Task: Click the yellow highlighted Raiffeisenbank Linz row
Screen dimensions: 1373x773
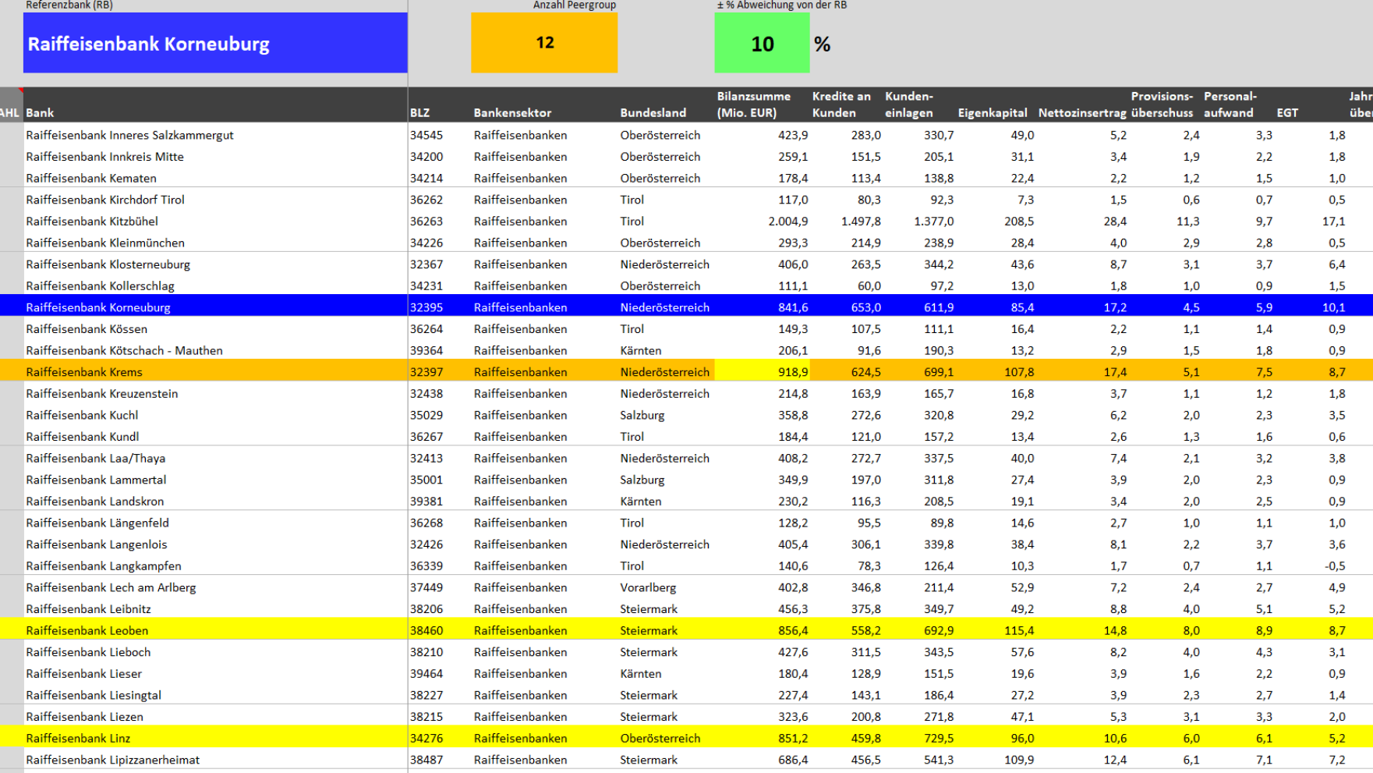Action: pyautogui.click(x=234, y=738)
